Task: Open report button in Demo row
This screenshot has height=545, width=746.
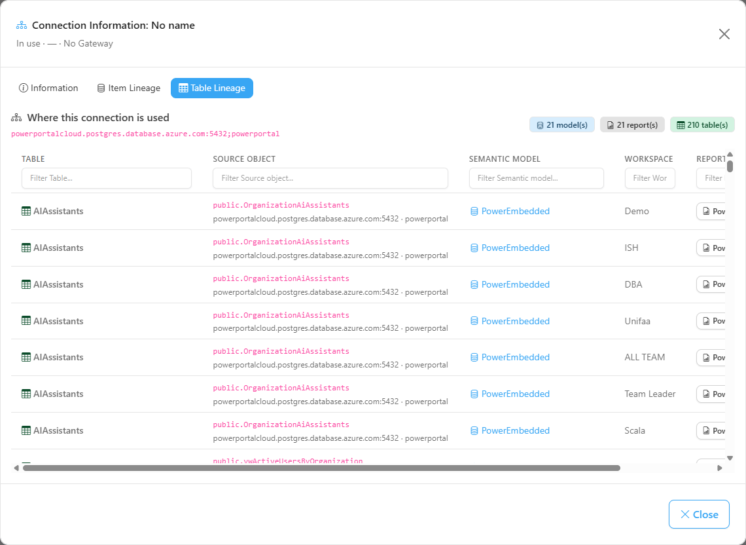Action: 711,211
